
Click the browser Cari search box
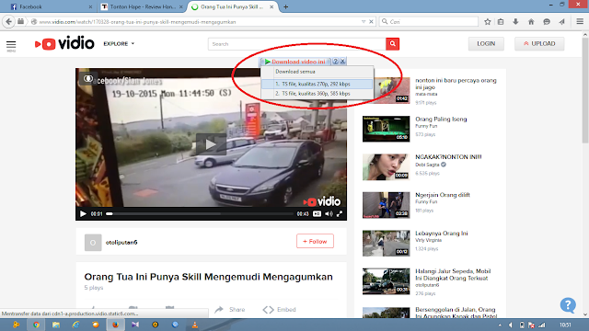[429, 22]
